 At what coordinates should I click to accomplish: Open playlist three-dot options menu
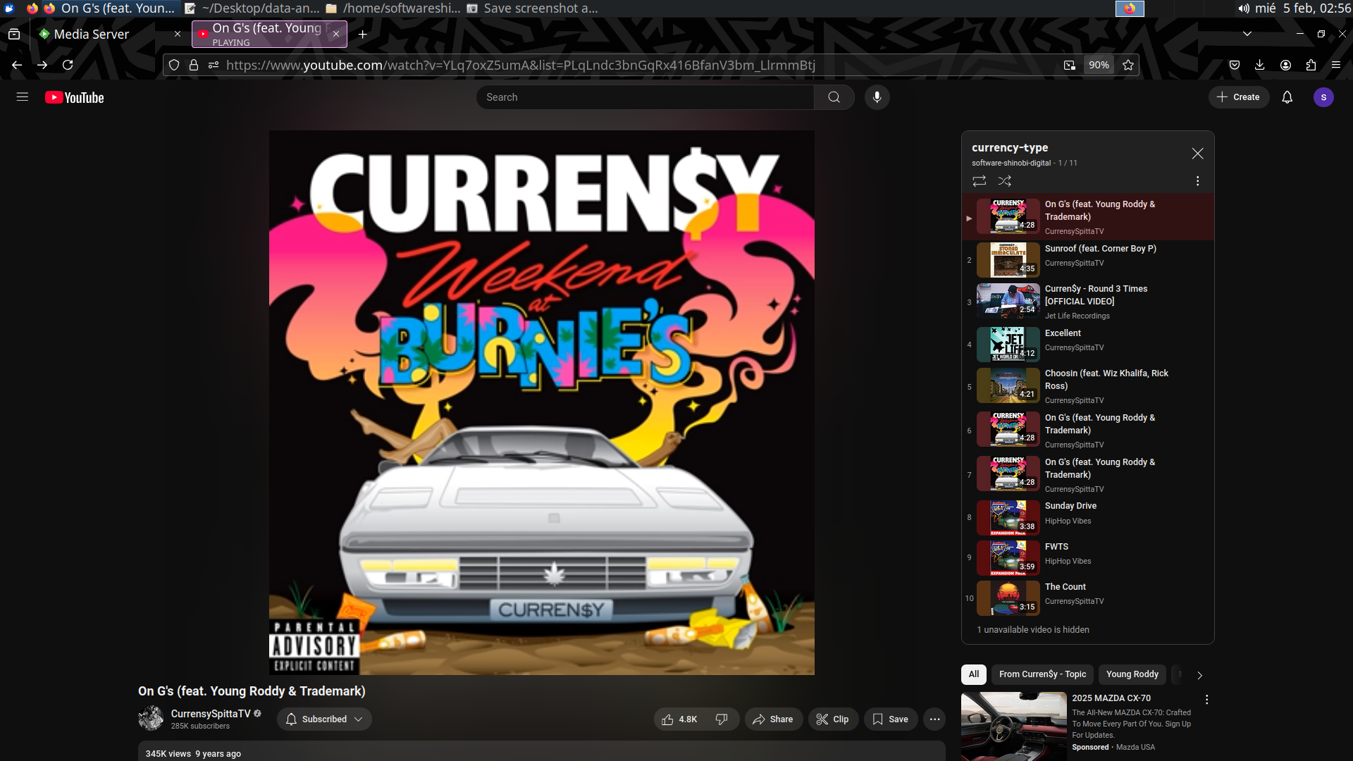(1197, 181)
